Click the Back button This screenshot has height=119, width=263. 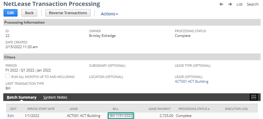pos(29,13)
